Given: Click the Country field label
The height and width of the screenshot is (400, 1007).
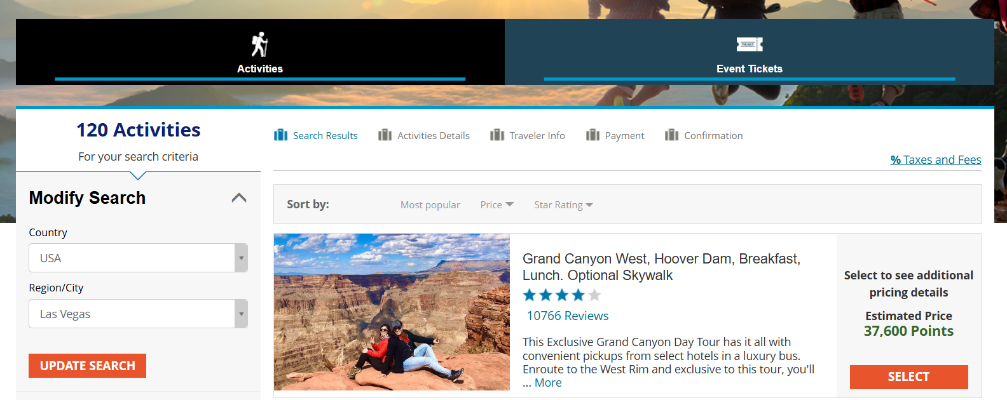Looking at the screenshot, I should [x=48, y=232].
